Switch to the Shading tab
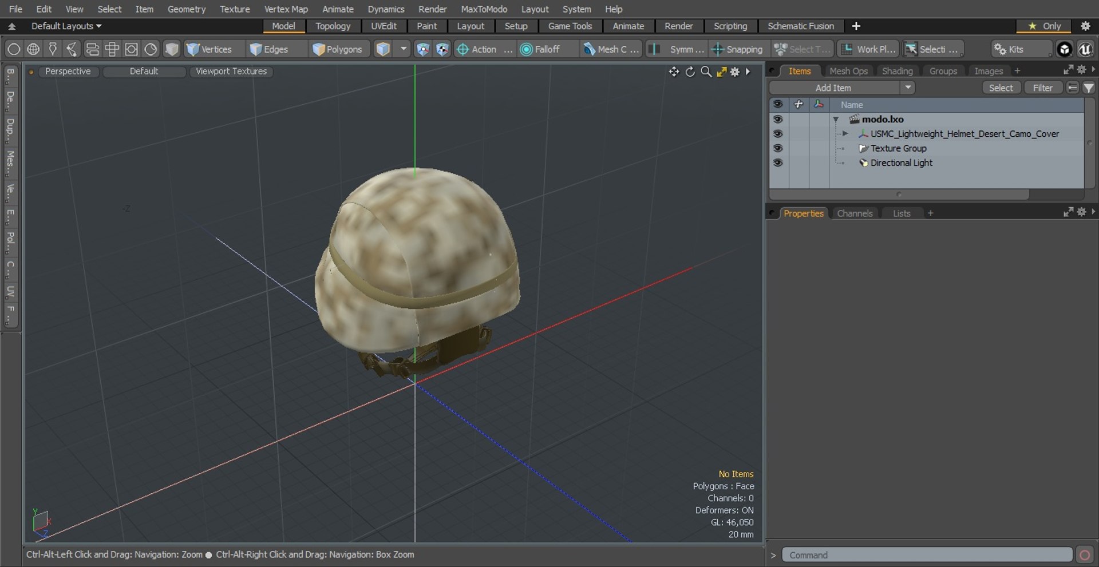Screen dimensions: 1099x567 [x=897, y=71]
